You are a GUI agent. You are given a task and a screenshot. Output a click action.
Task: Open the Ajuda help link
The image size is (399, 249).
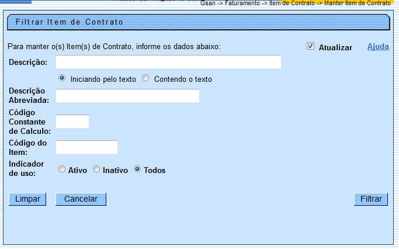coord(377,47)
